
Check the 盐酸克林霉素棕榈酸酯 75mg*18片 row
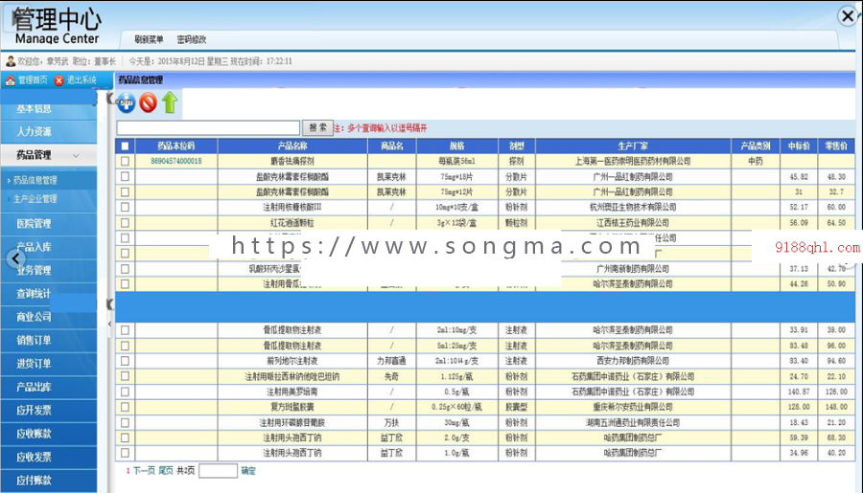pos(125,176)
